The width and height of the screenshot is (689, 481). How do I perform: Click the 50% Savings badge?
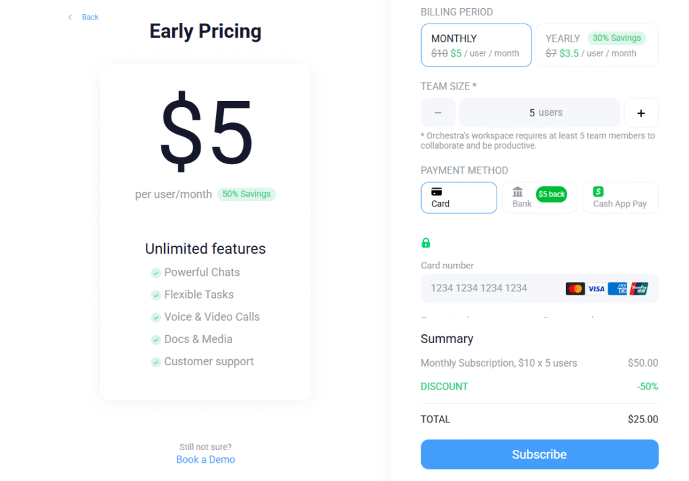point(246,194)
